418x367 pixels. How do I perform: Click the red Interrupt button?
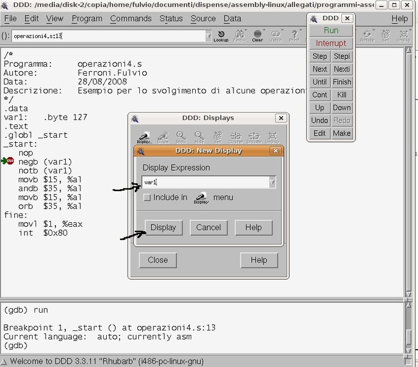pos(331,43)
